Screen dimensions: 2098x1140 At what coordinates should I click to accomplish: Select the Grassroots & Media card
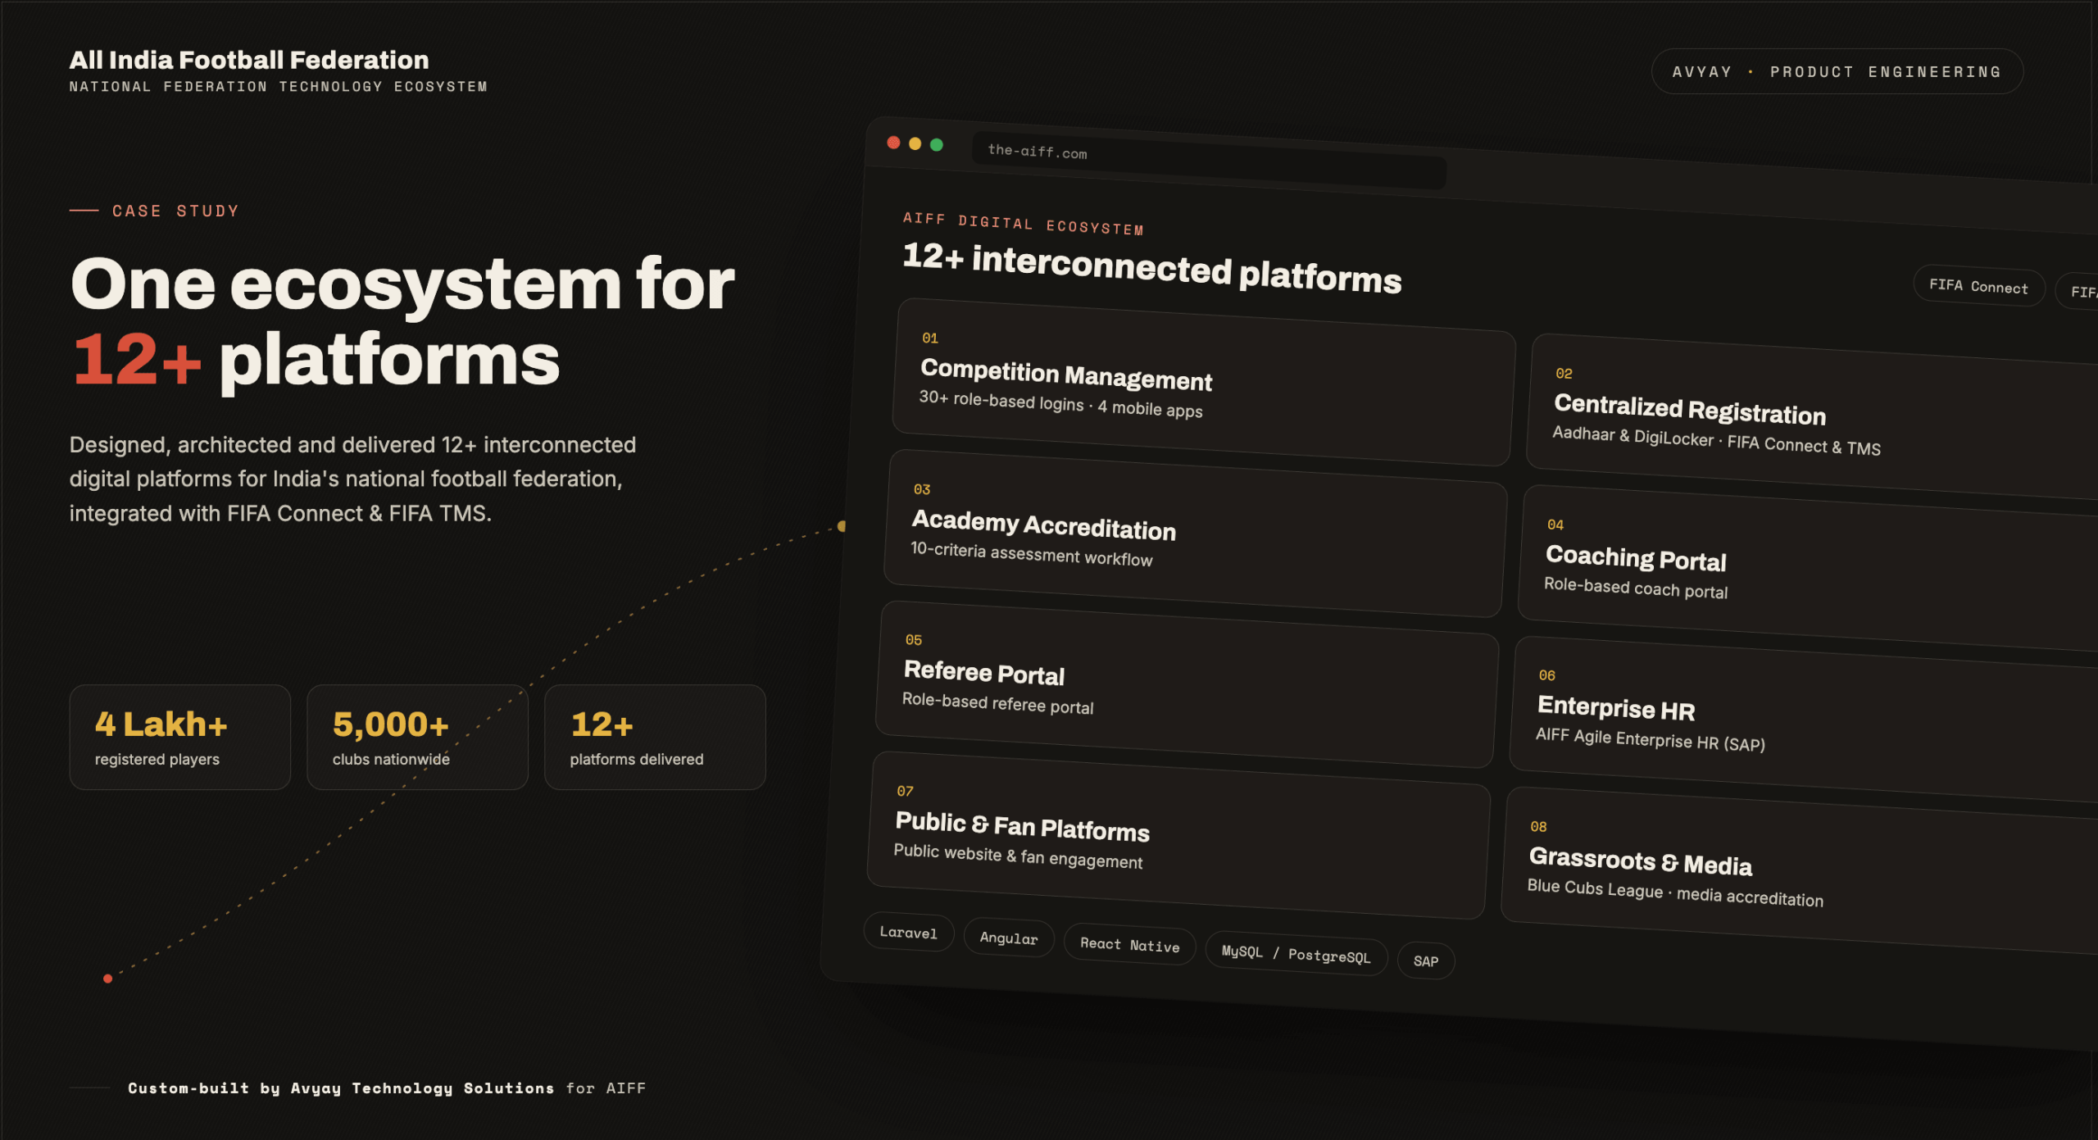pos(1799,870)
